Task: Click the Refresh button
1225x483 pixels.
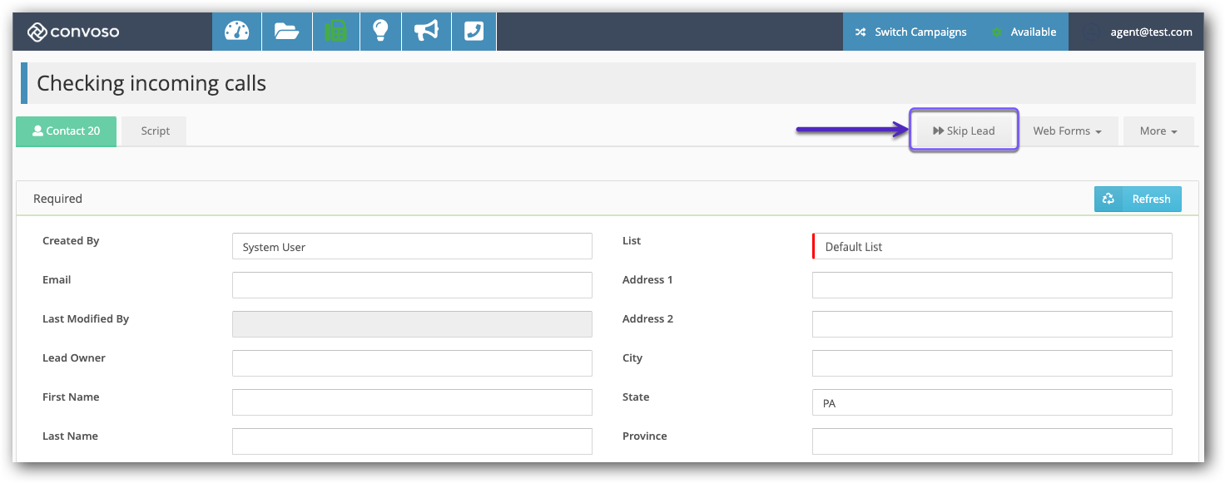Action: click(1138, 200)
